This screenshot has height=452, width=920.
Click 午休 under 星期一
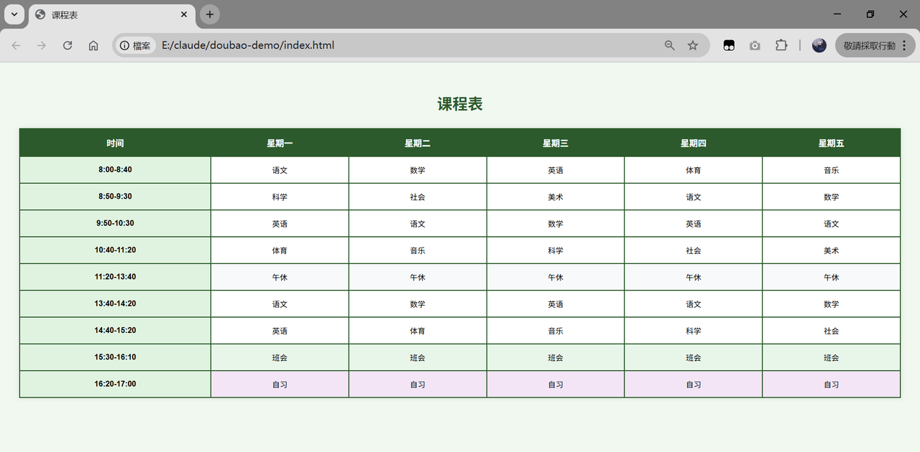point(280,278)
